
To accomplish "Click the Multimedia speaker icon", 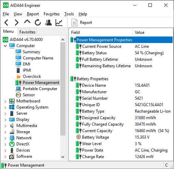I will pyautogui.click(x=12, y=126).
